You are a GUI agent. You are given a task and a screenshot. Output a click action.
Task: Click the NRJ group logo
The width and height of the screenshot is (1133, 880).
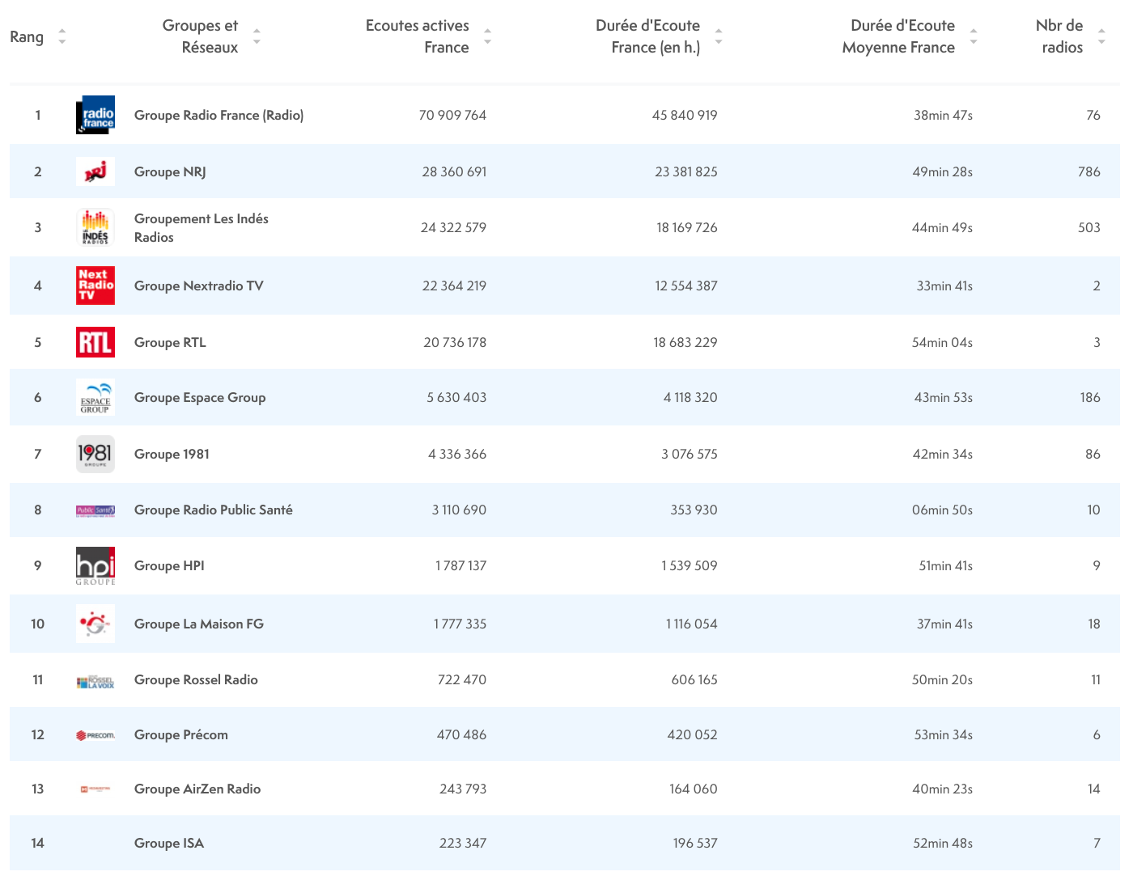click(95, 171)
